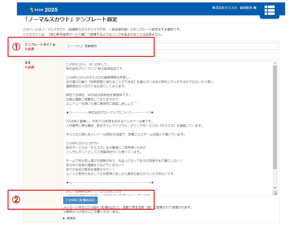The height and width of the screenshot is (225, 290).
Task: Click the テンプレートタイトル input field
Action: coord(170,46)
